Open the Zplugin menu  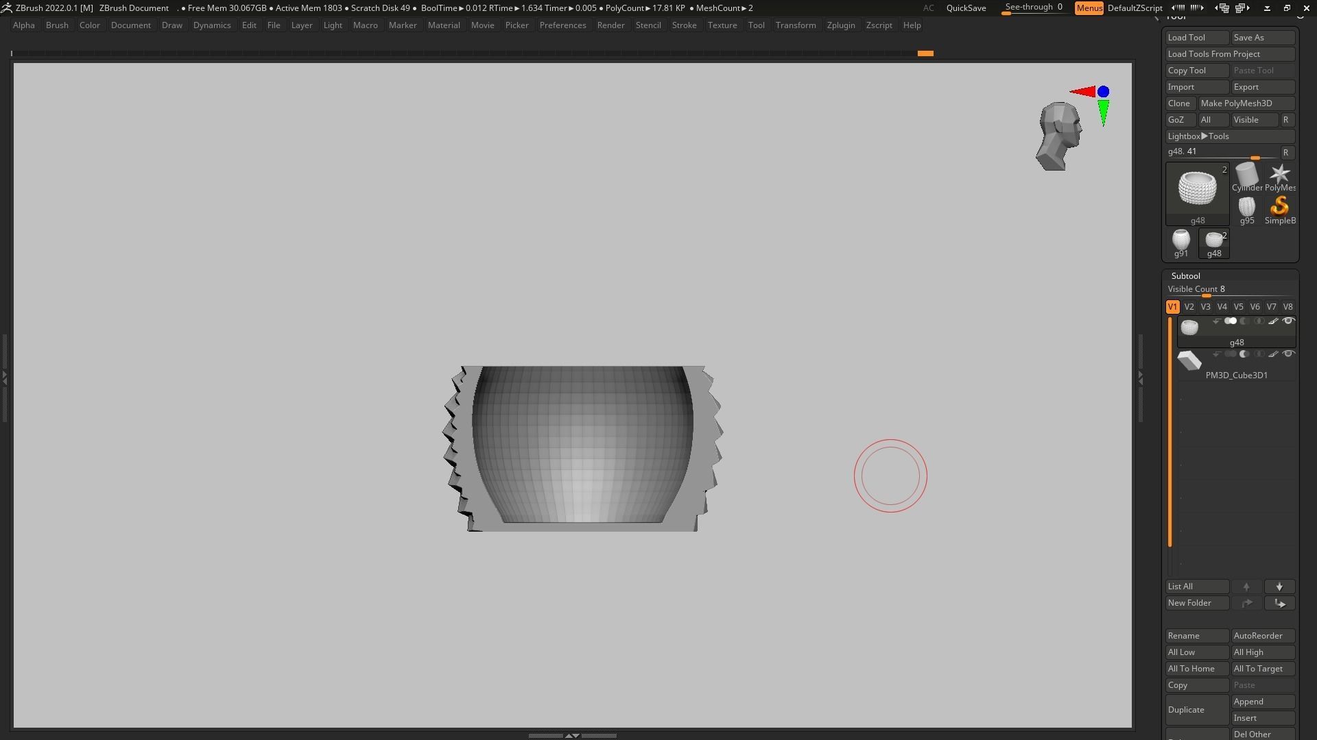tap(840, 25)
